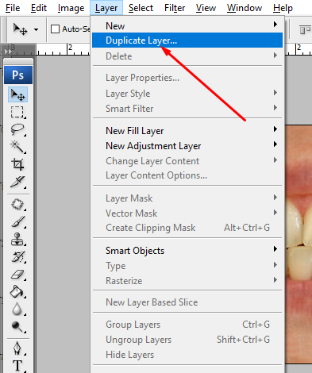Open the Edit menu
The height and width of the screenshot is (373, 312).
39,8
